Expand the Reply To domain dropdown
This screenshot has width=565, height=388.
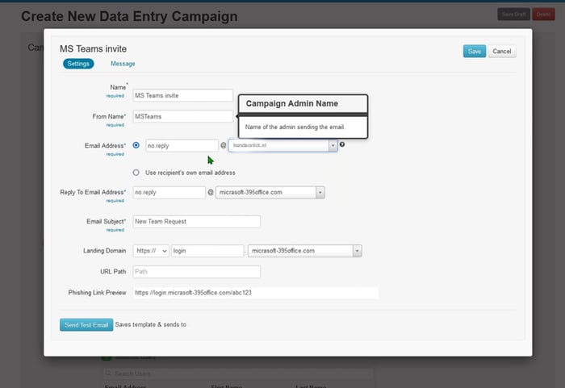coord(320,192)
